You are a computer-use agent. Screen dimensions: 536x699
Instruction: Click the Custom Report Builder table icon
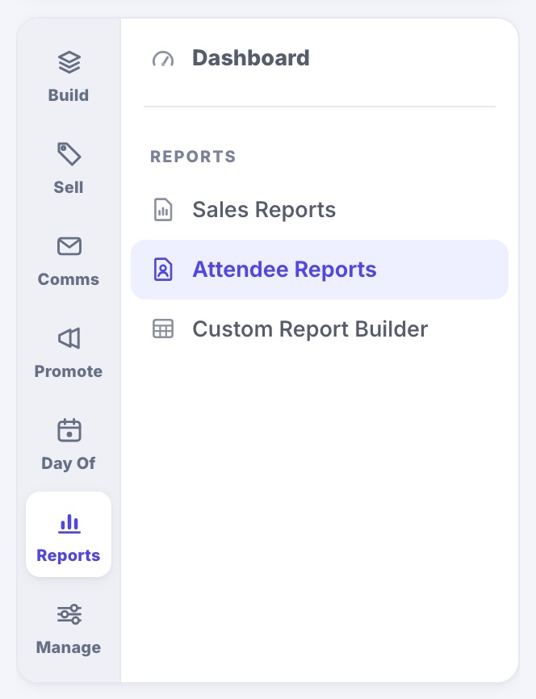(163, 329)
